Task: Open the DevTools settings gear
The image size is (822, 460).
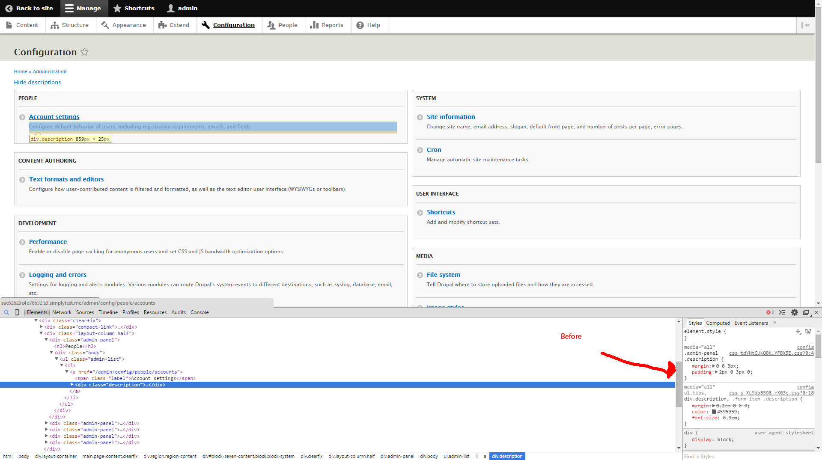Action: [x=795, y=312]
